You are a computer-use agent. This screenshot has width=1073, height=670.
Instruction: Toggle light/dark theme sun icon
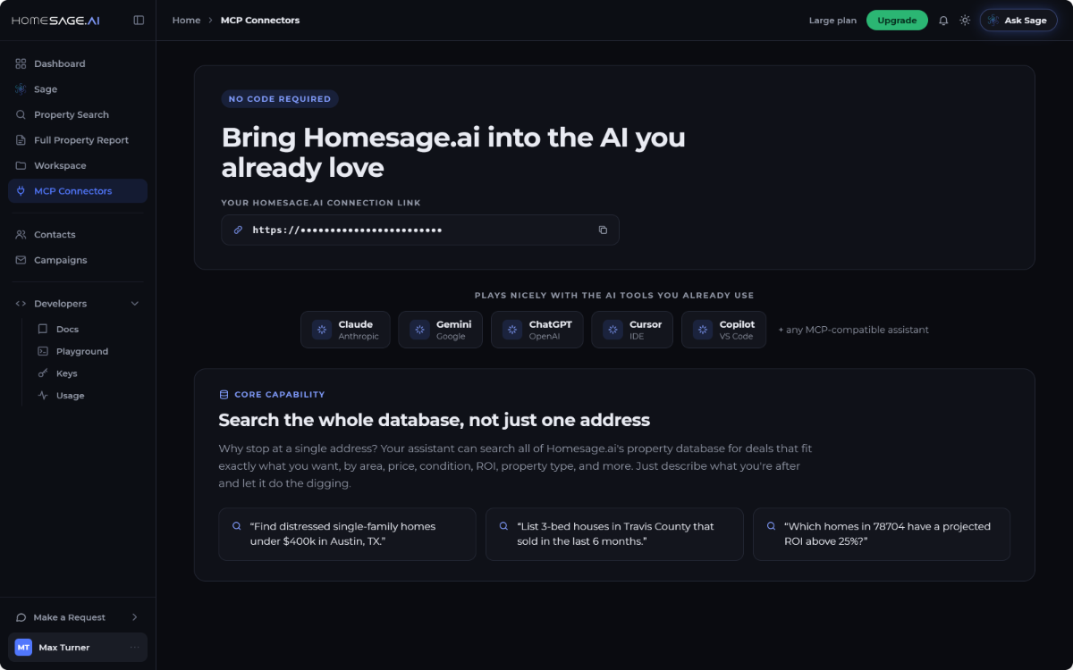tap(965, 21)
